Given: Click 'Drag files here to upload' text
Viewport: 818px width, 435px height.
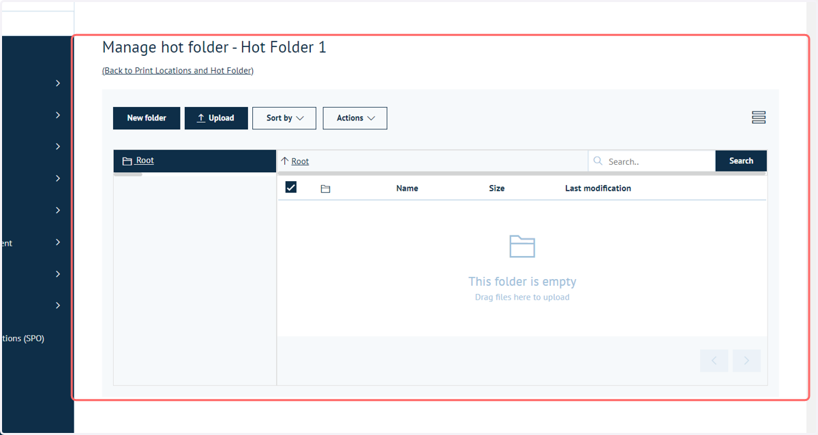Looking at the screenshot, I should [522, 297].
